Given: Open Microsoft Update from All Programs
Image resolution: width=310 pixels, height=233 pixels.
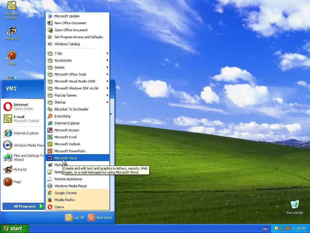Looking at the screenshot, I should coord(77,16).
